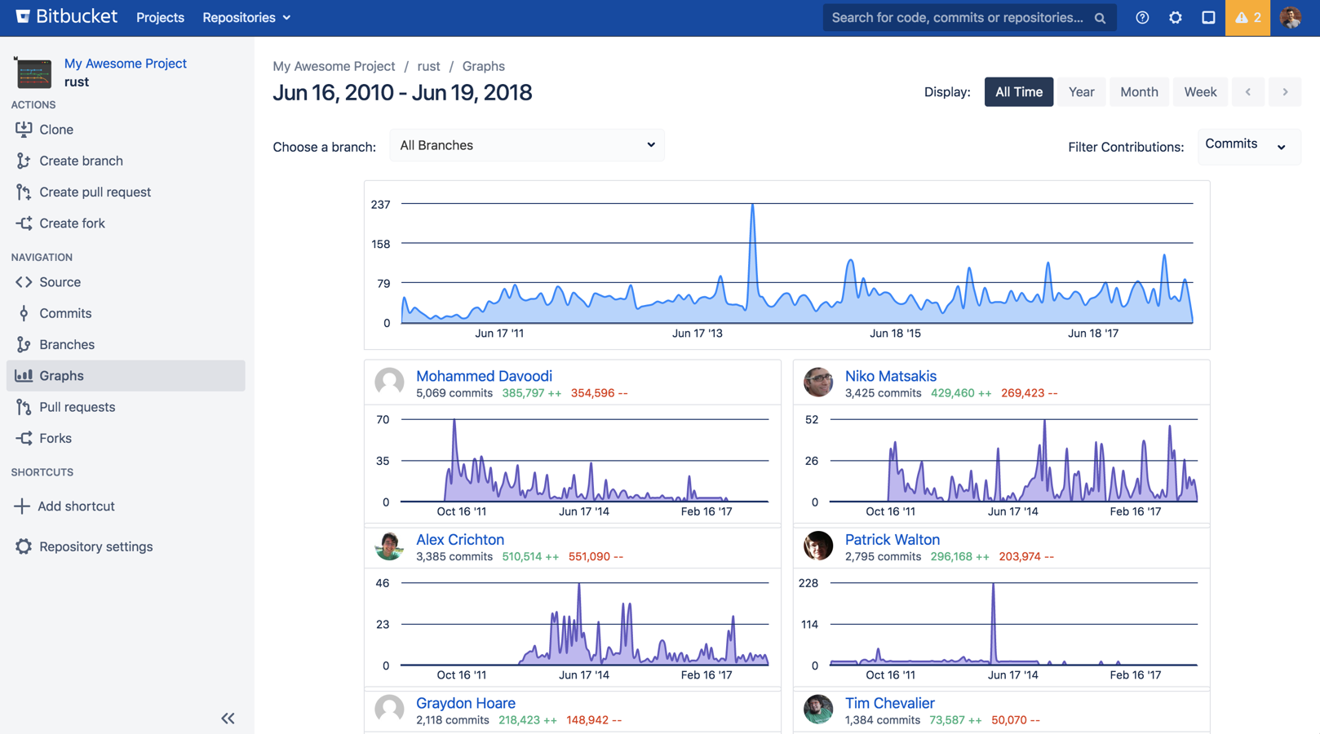This screenshot has height=734, width=1320.
Task: Open the administration gear icon
Action: (x=1176, y=18)
